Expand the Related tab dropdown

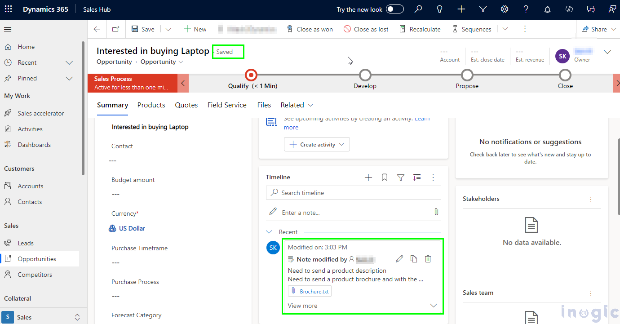[297, 105]
